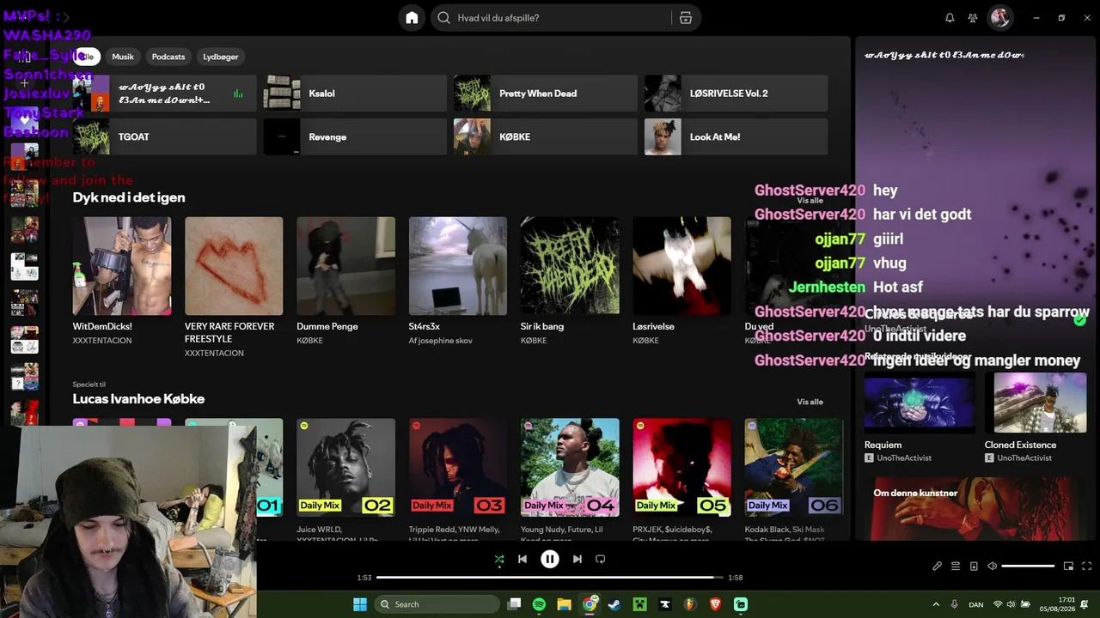Click 'Vis alle' beside Lucas Ivanhoe Købke

coord(810,402)
